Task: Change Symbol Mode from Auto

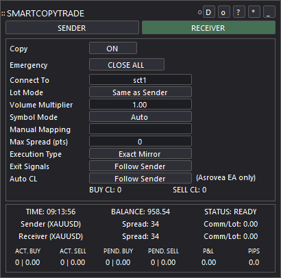Action: pos(140,117)
